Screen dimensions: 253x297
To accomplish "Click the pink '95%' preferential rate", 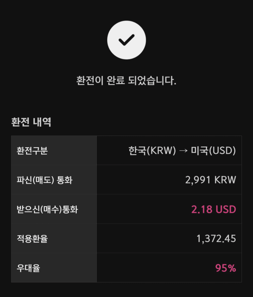I will point(225,268).
